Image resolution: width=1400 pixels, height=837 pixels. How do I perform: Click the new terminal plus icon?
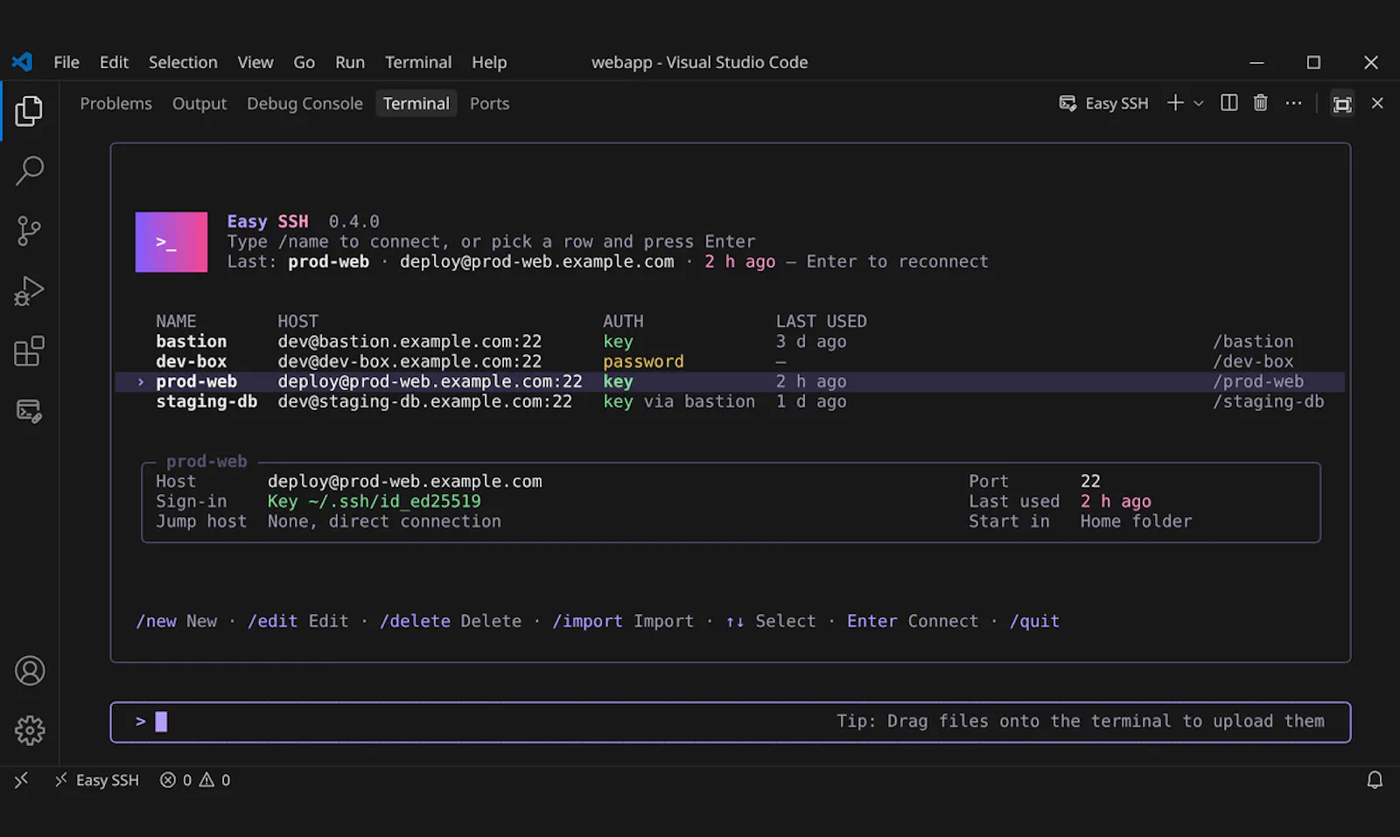point(1175,103)
